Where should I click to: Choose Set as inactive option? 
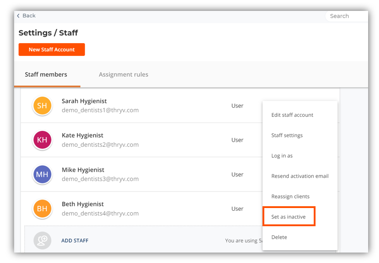click(x=288, y=217)
